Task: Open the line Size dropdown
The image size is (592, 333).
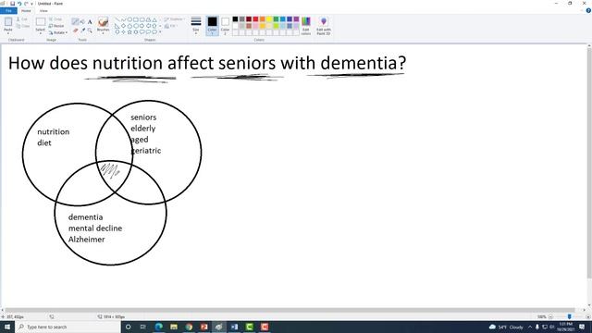Action: pos(196,26)
